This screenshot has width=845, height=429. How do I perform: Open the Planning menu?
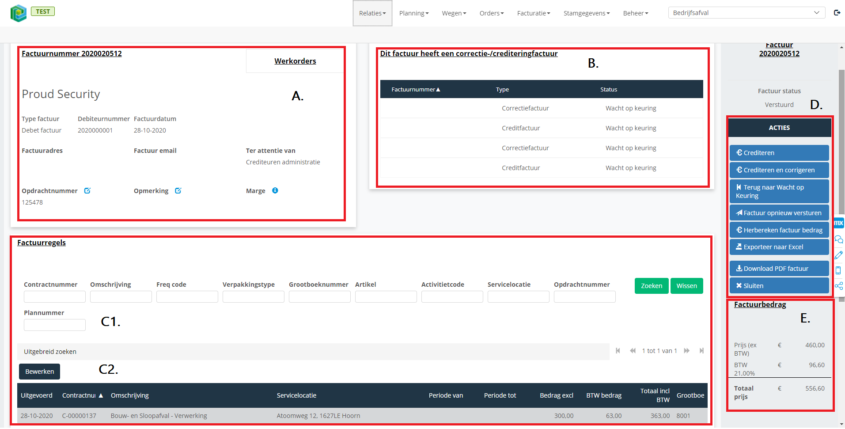(x=414, y=13)
